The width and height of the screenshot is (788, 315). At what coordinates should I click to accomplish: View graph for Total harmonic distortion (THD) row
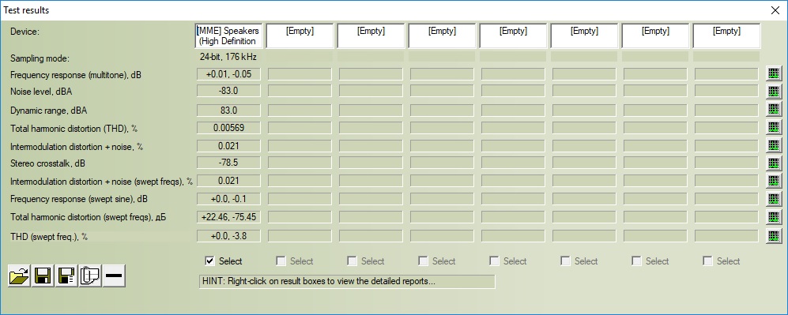774,127
